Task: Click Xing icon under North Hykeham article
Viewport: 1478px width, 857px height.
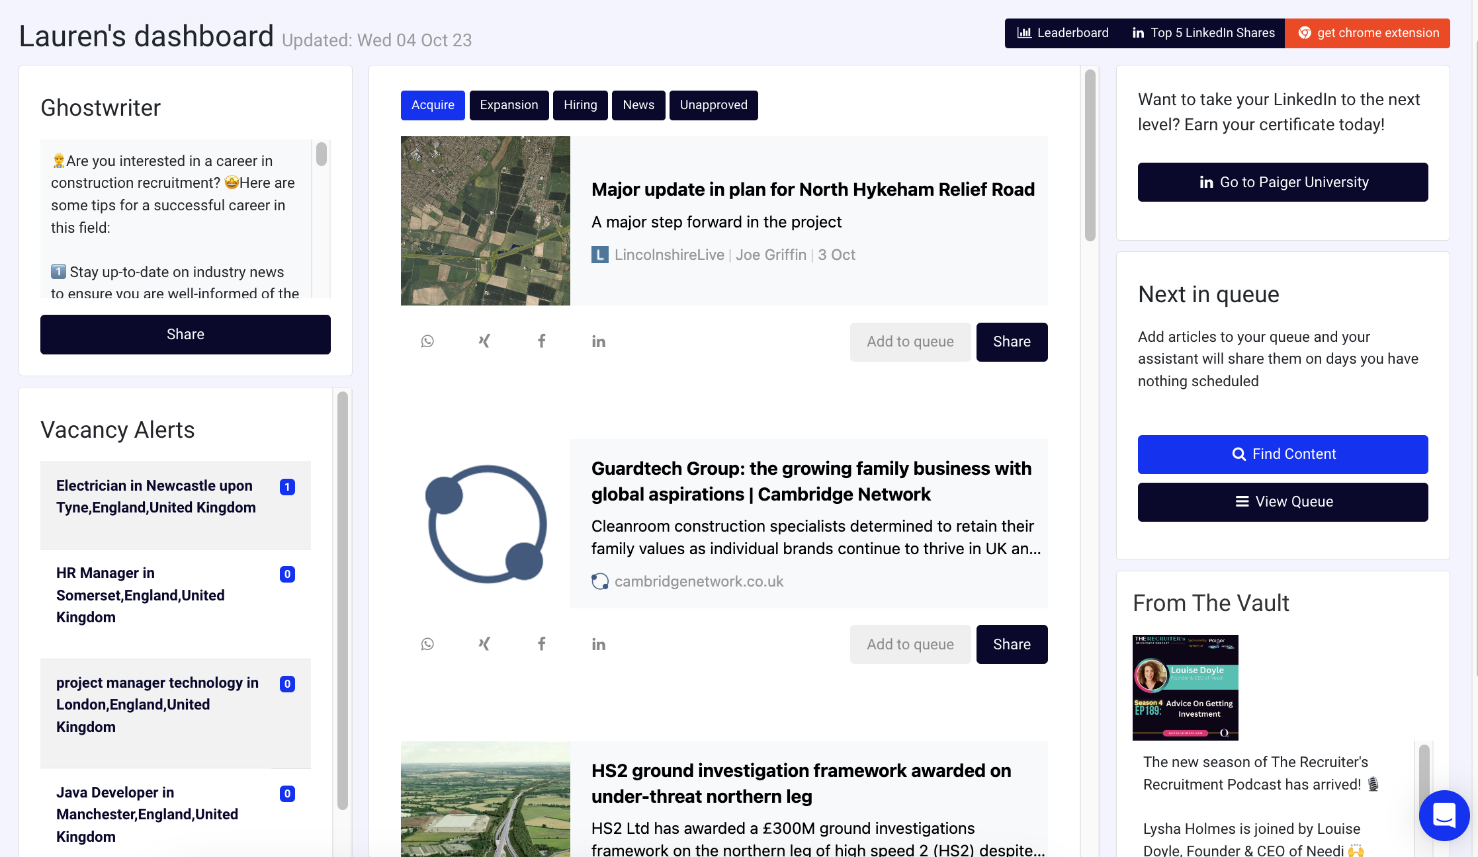Action: tap(484, 341)
